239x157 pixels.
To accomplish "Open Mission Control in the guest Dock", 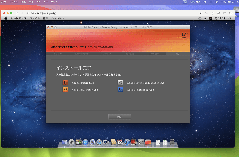I will click(78, 142).
